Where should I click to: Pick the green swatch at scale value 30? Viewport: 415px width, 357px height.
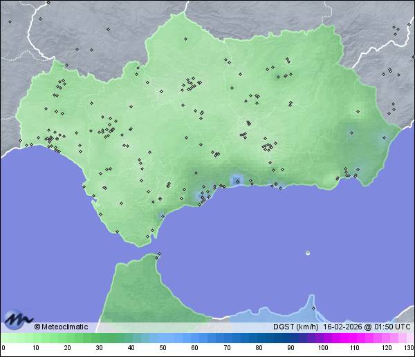(98, 338)
